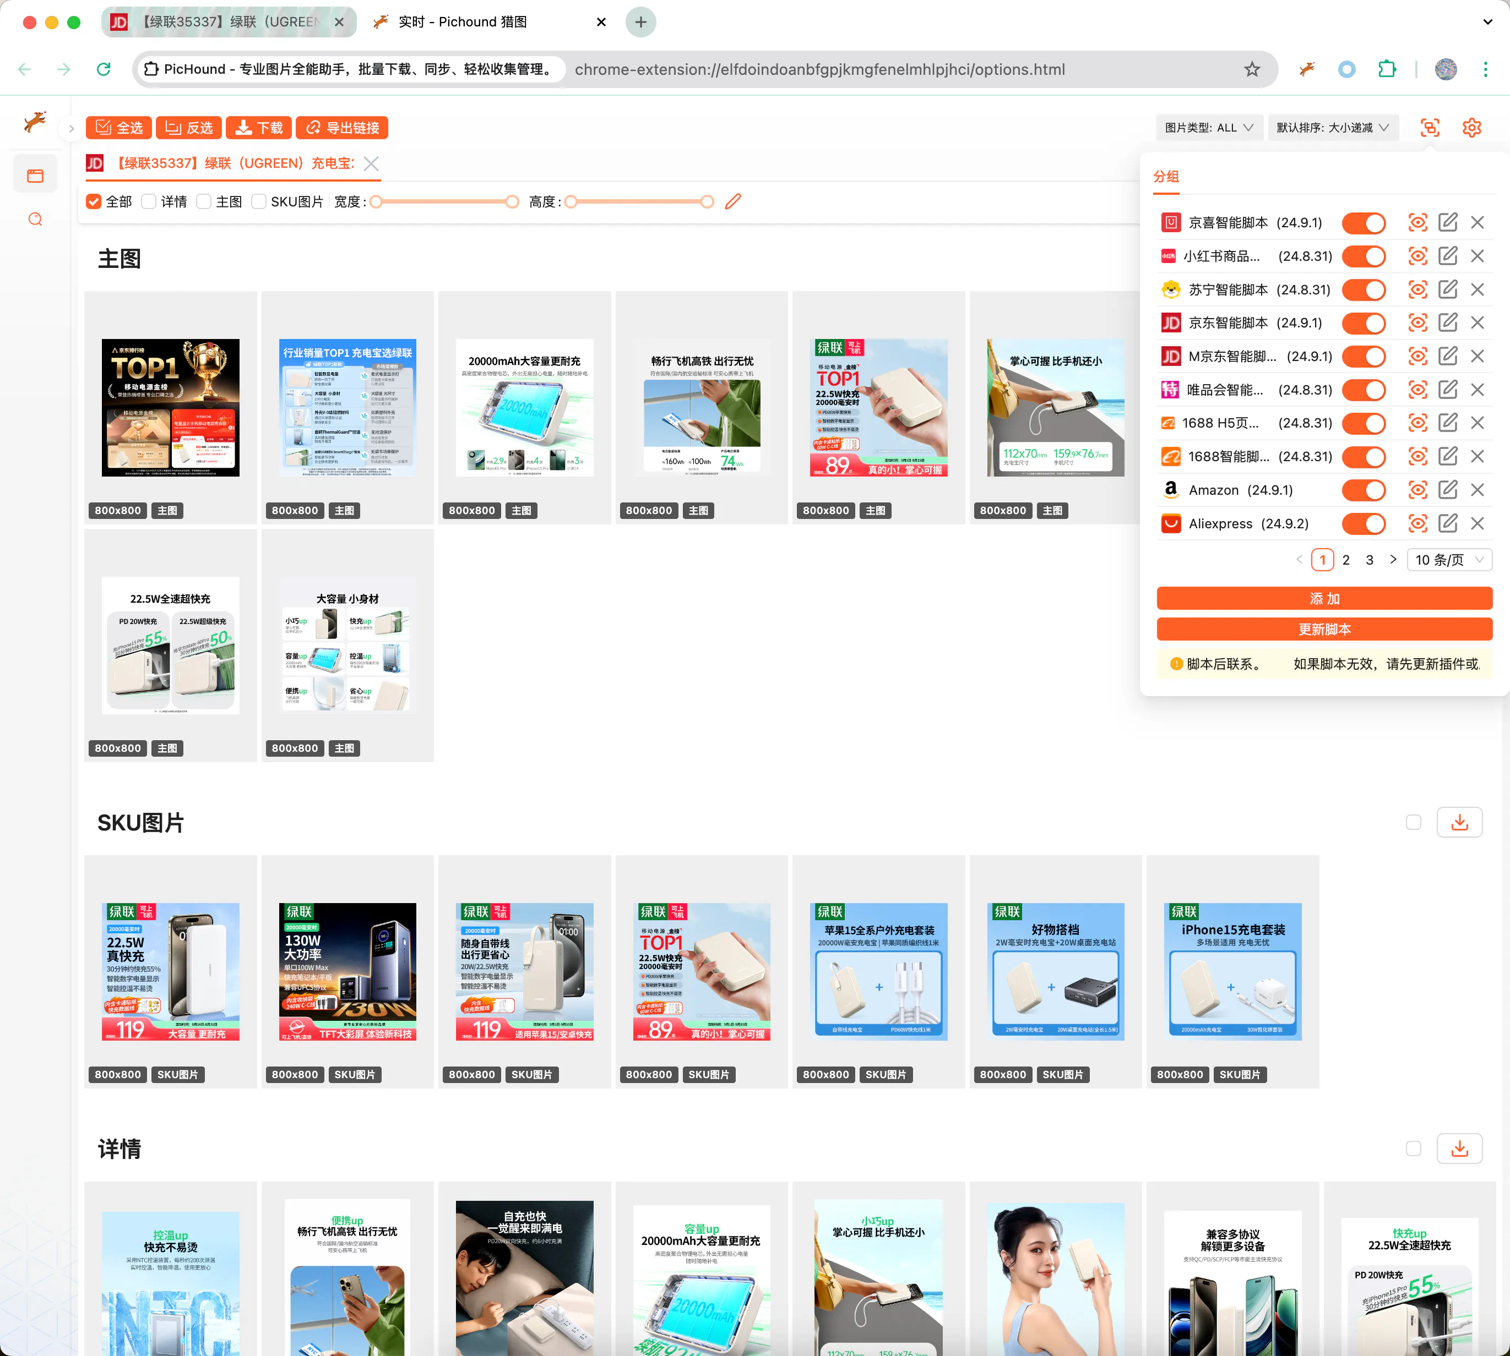Viewport: 1510px width, 1356px height.
Task: Download all SKU图片 section images
Action: point(1459,822)
